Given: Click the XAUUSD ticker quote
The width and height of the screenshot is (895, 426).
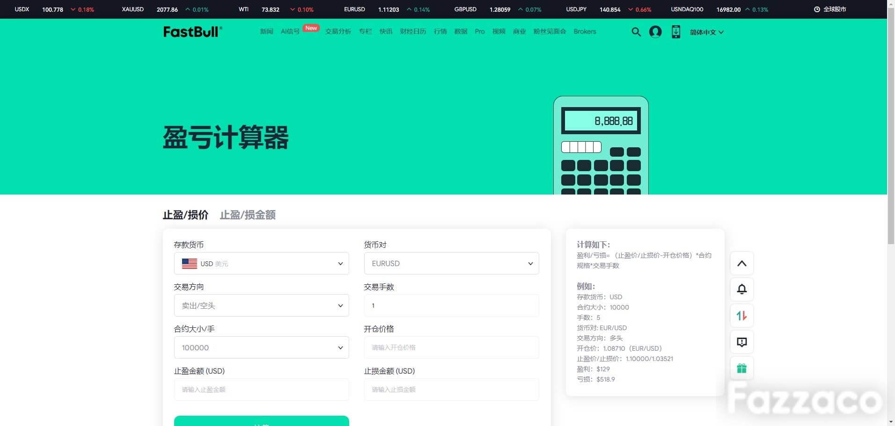Looking at the screenshot, I should click(165, 9).
